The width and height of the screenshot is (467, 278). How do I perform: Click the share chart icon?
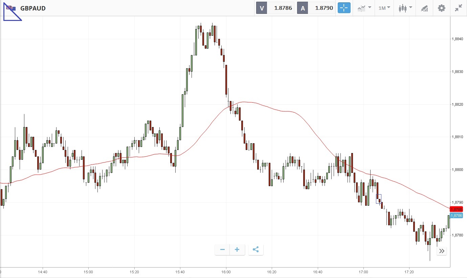[256, 250]
